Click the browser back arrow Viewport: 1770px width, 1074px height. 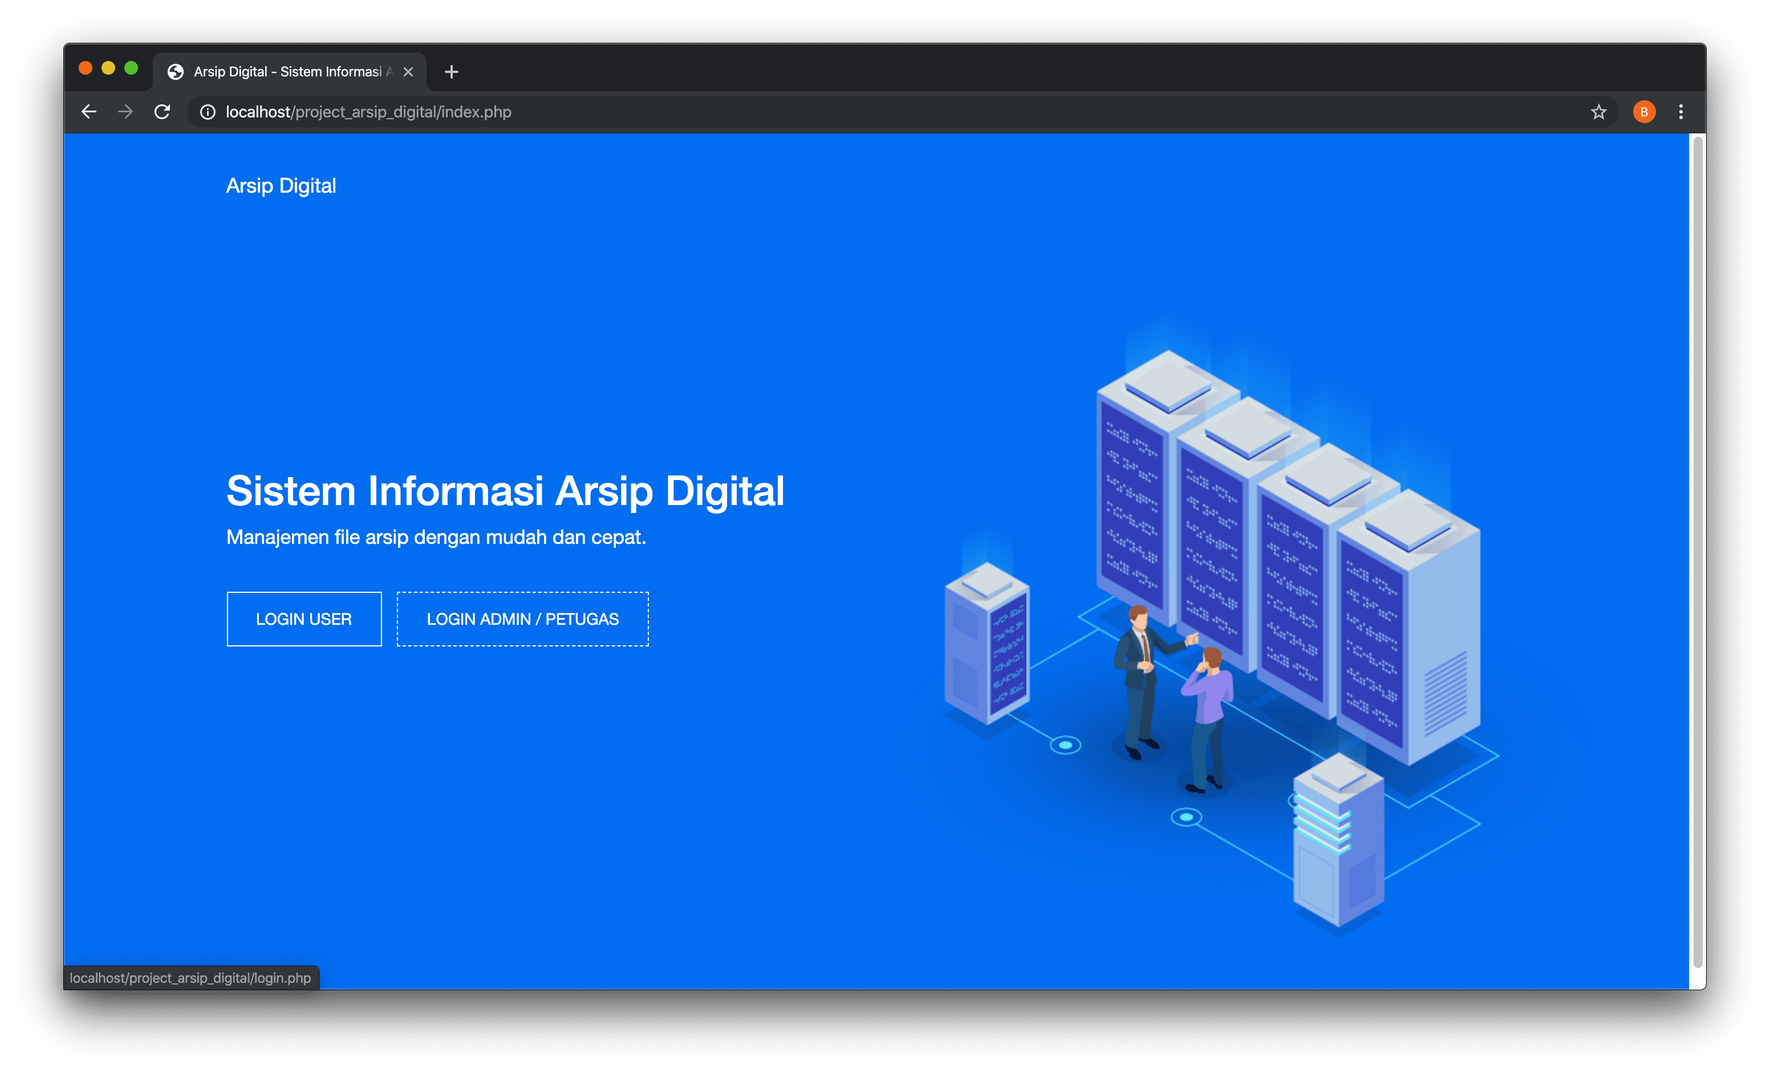(89, 112)
